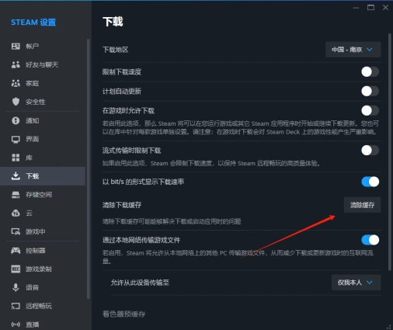This screenshot has width=393, height=330.
Task: Click the 游戏录制 REC icon
Action: pos(16,269)
